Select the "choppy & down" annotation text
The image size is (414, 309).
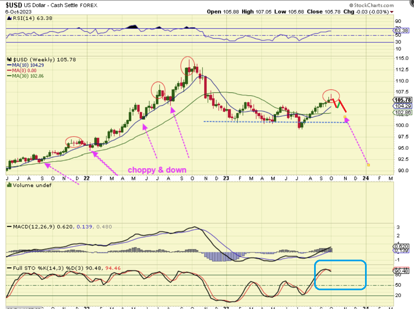click(157, 170)
